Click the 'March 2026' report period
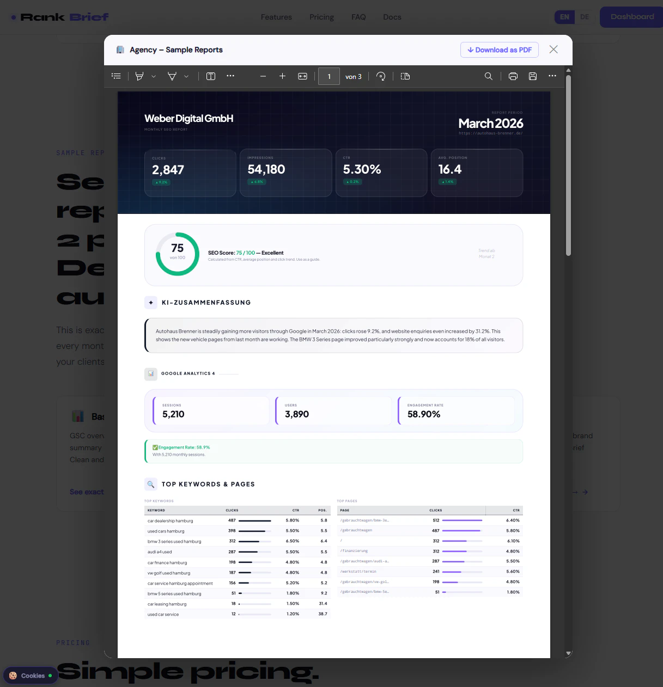Image resolution: width=663 pixels, height=687 pixels. [491, 124]
